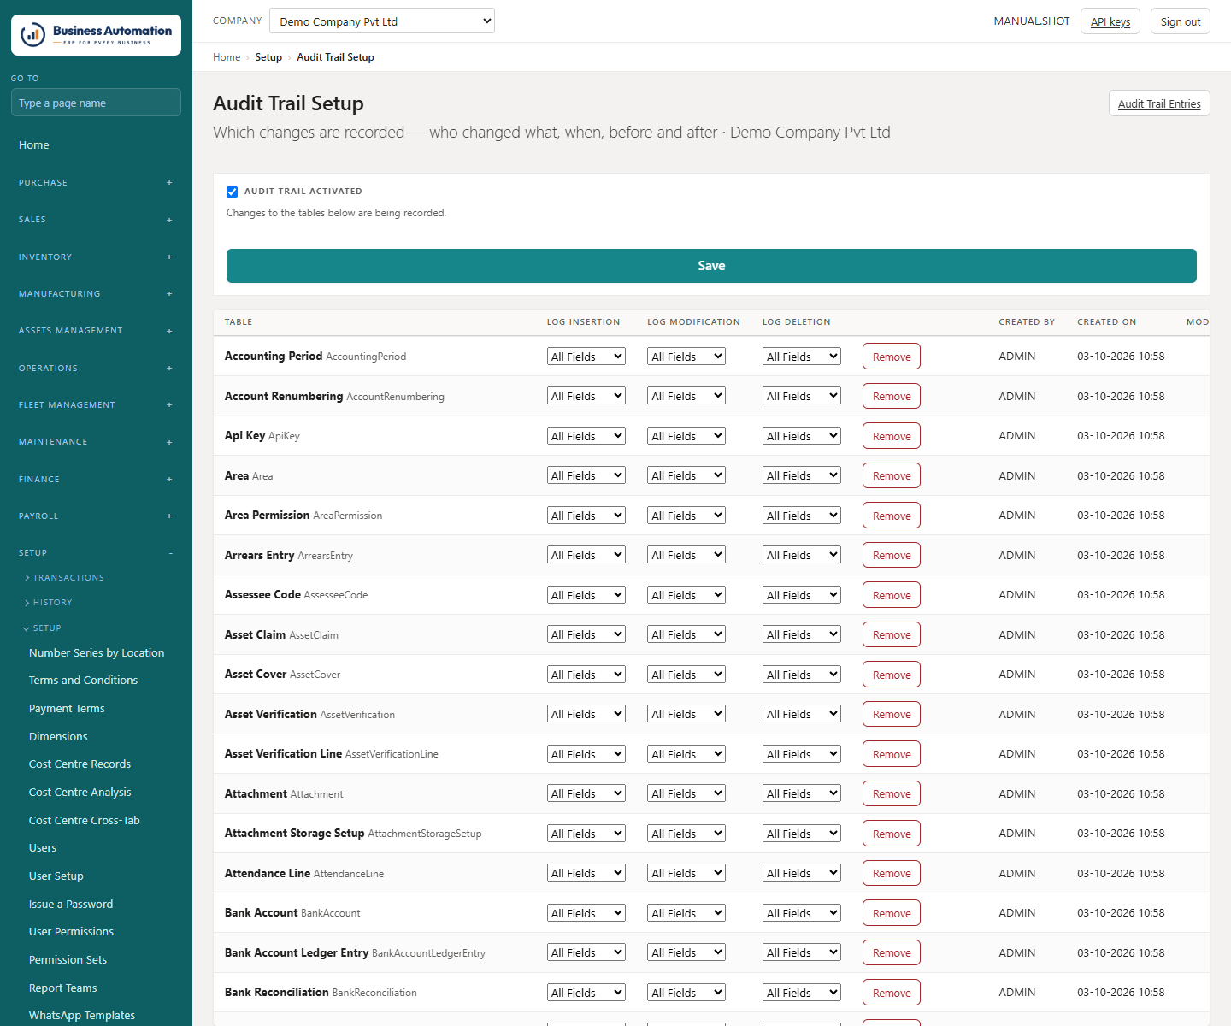Image resolution: width=1231 pixels, height=1026 pixels.
Task: Open Cost Centre Analysis
Action: (x=80, y=793)
